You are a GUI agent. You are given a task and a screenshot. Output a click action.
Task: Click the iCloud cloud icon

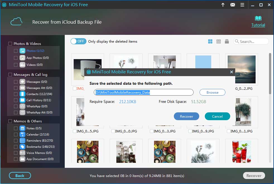16,22
